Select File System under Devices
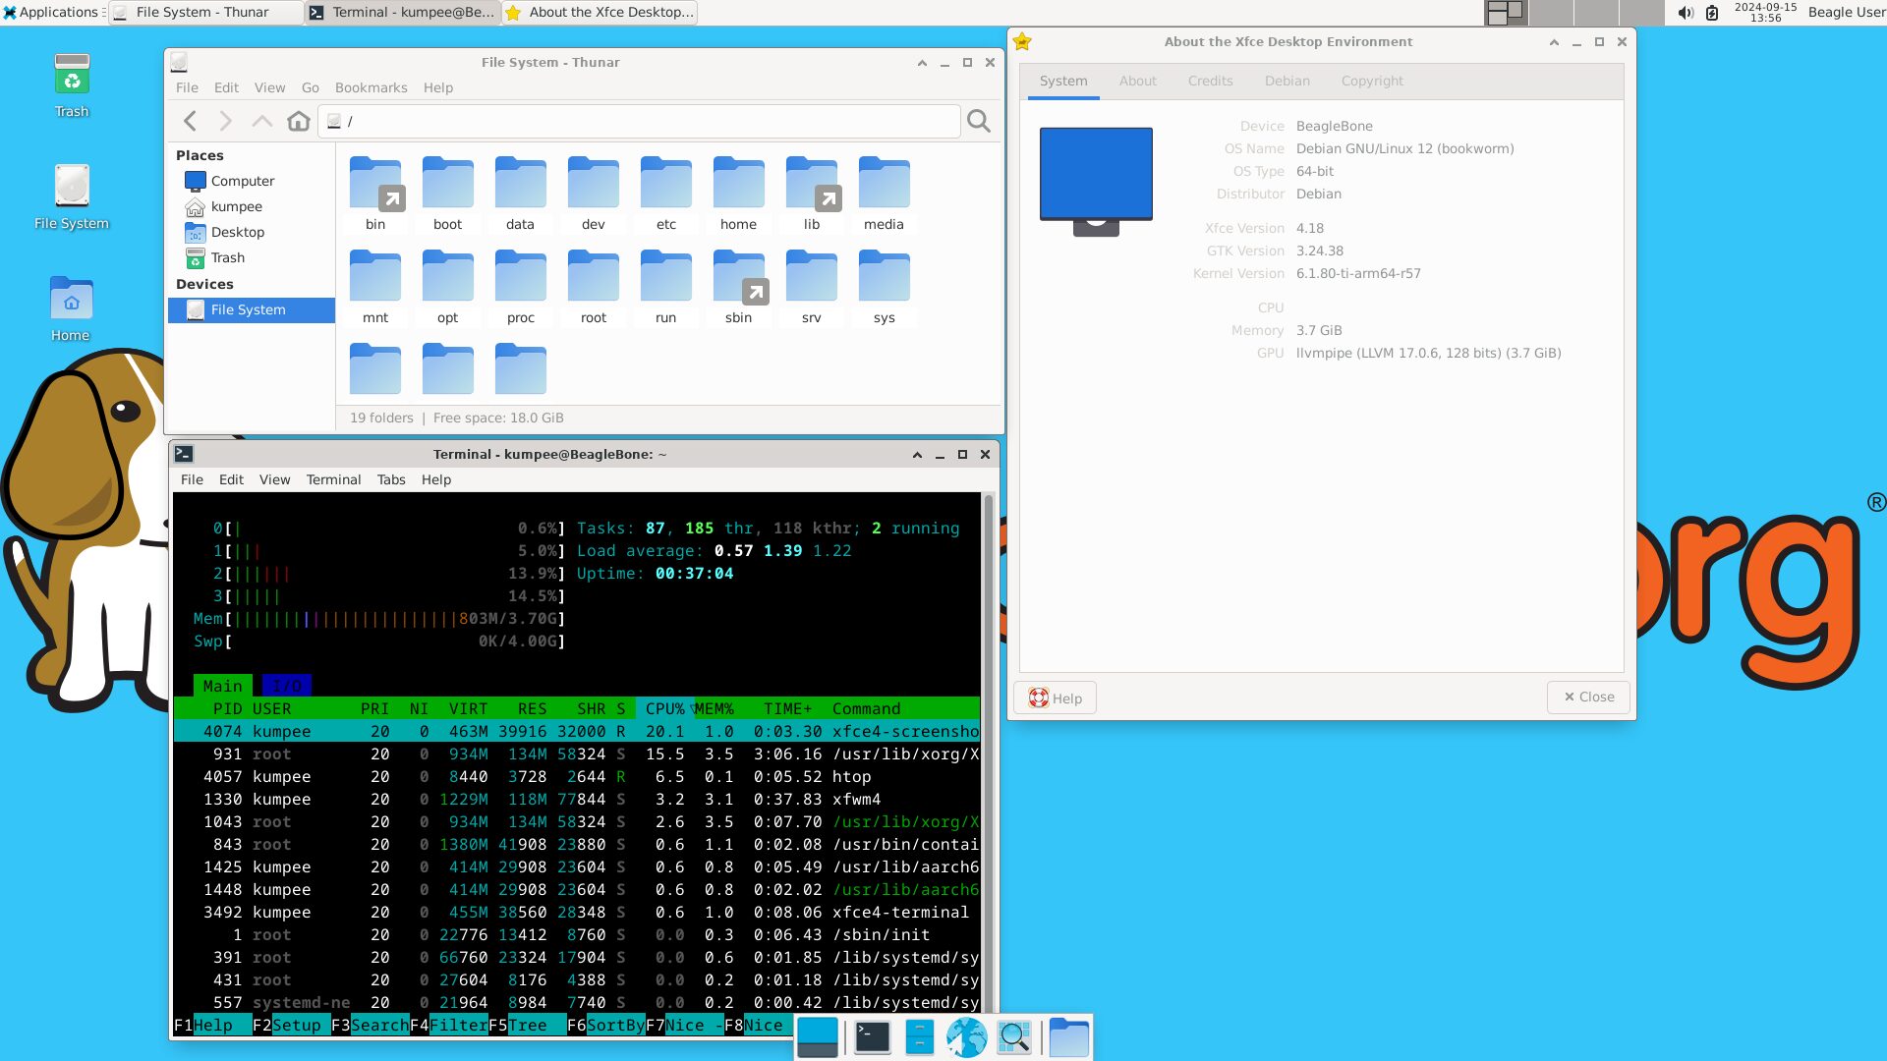Image resolution: width=1887 pixels, height=1061 pixels. 252,309
